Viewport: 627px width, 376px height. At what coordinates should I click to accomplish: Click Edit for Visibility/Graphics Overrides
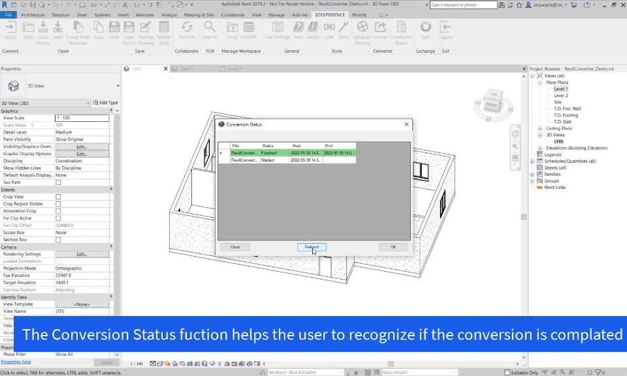(x=82, y=147)
